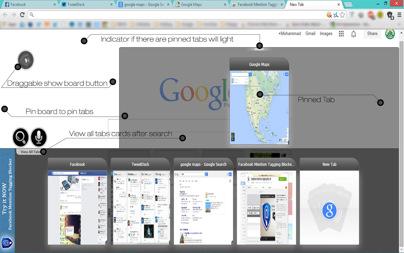Image resolution: width=404 pixels, height=253 pixels.
Task: Open the Chrome hamburger menu
Action: [399, 15]
